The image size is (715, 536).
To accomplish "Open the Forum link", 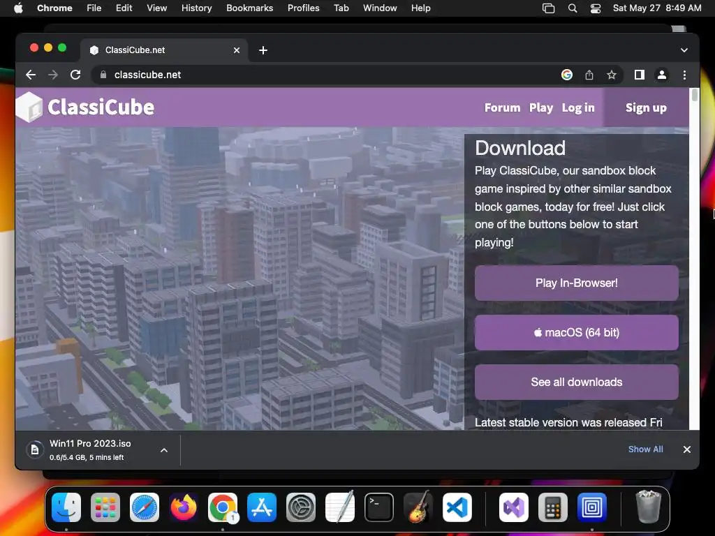I will 502,107.
